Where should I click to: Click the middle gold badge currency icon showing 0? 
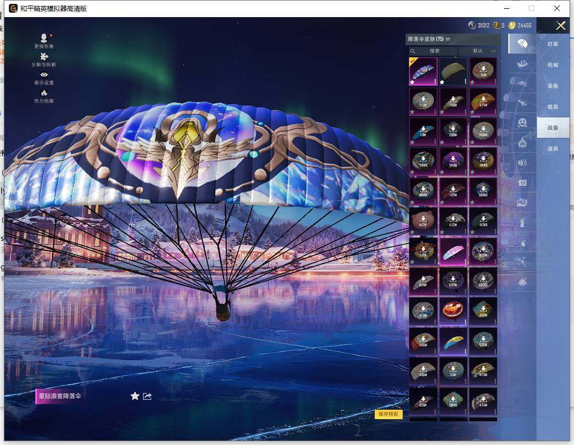pyautogui.click(x=496, y=25)
